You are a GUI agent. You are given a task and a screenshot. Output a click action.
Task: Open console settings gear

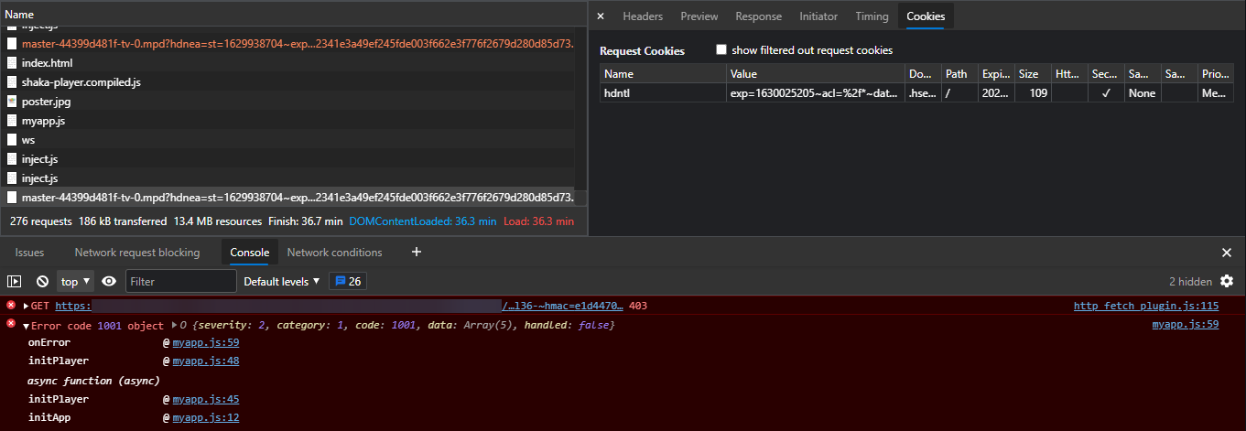pyautogui.click(x=1227, y=282)
